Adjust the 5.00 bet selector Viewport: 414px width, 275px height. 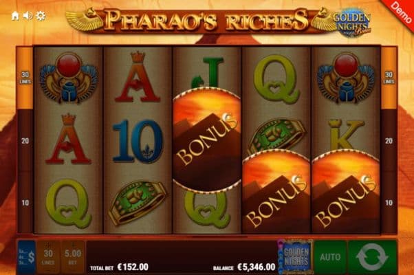[73, 257]
